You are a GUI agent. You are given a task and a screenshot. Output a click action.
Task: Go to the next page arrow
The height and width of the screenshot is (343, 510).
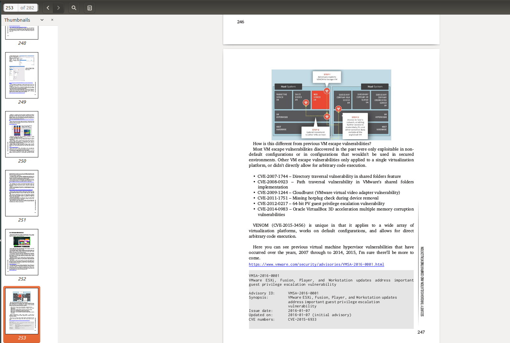click(x=58, y=8)
